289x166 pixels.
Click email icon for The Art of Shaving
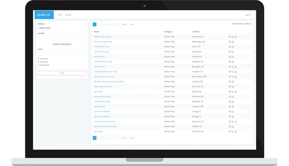tap(230, 52)
